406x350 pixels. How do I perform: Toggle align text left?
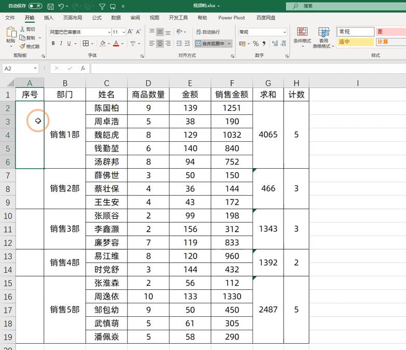tap(152, 43)
